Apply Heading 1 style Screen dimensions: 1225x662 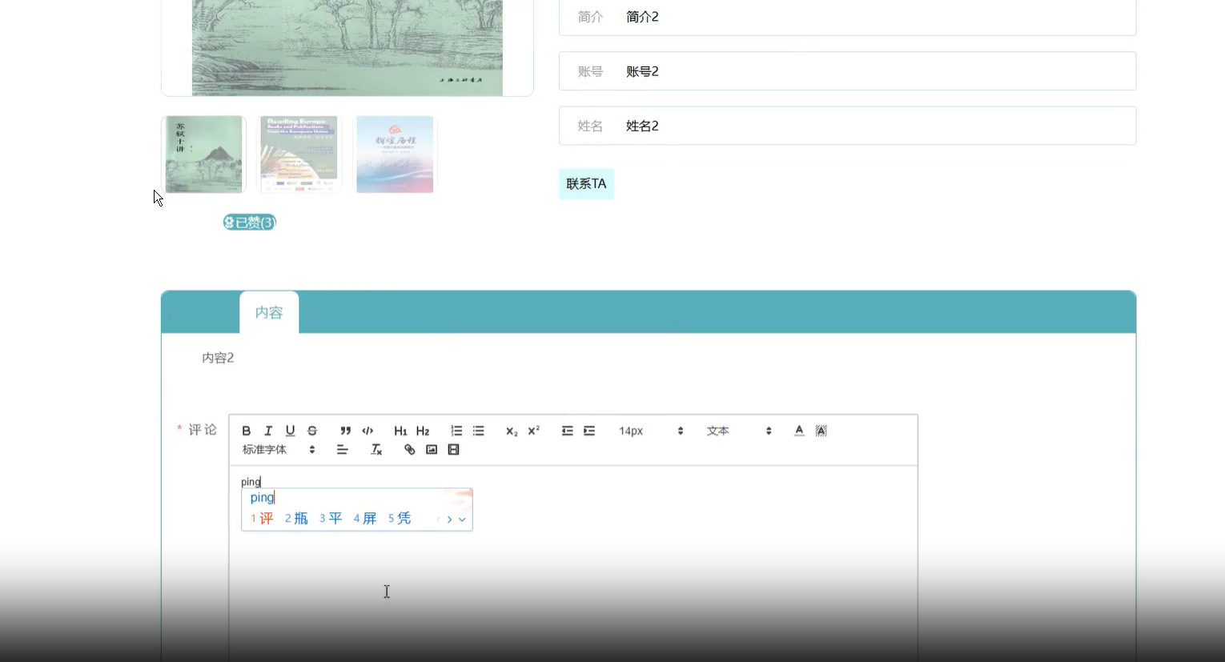point(400,431)
